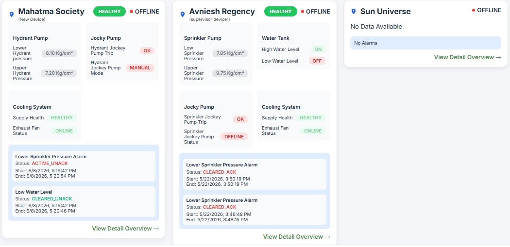Click the (supervisor device1) subtitle
The image size is (510, 247).
[x=210, y=19]
